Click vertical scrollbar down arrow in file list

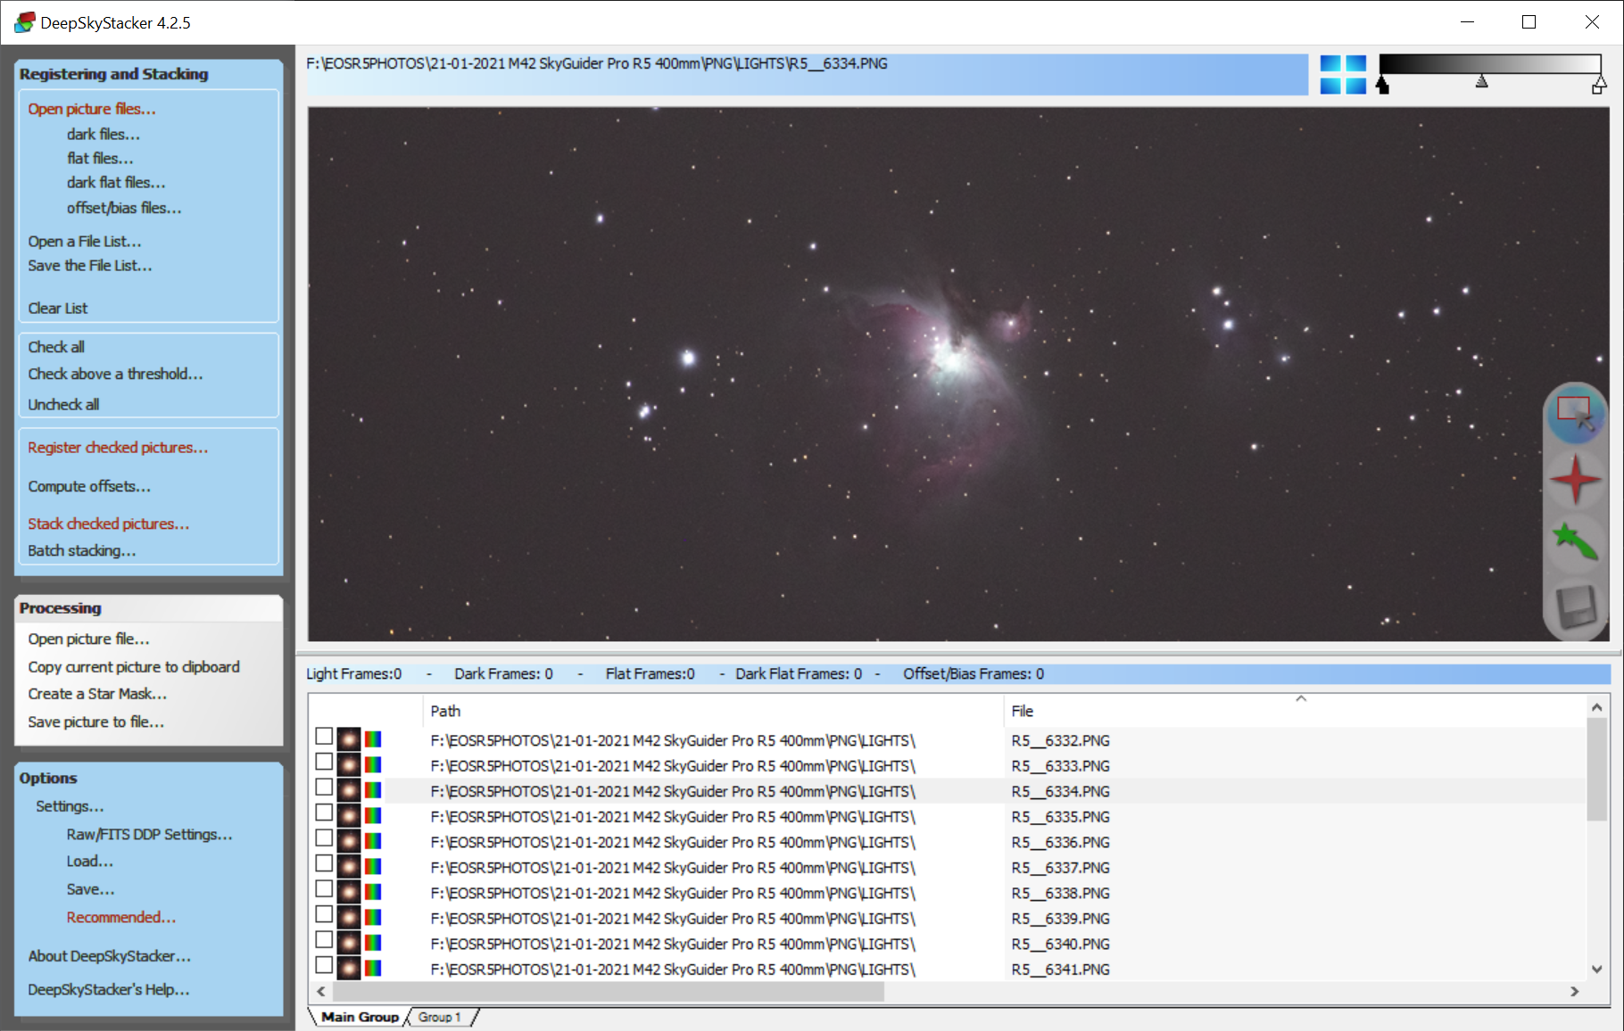tap(1597, 969)
